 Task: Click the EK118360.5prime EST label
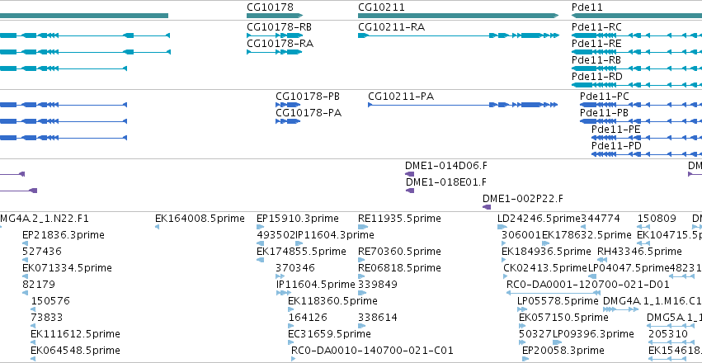(332, 301)
